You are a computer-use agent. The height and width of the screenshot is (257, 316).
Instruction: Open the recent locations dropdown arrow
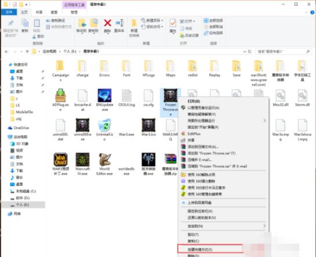tap(21, 52)
